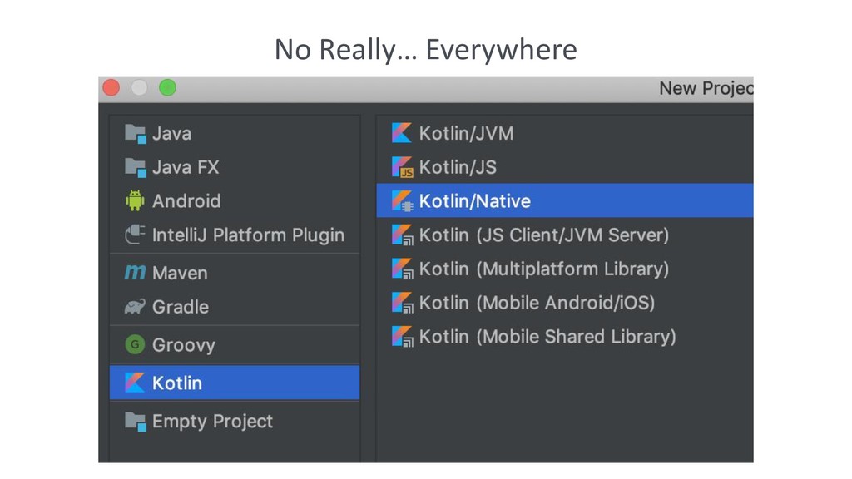This screenshot has height=479, width=852.
Task: Click the Multiplatform Library Kotlin icon
Action: [x=402, y=269]
